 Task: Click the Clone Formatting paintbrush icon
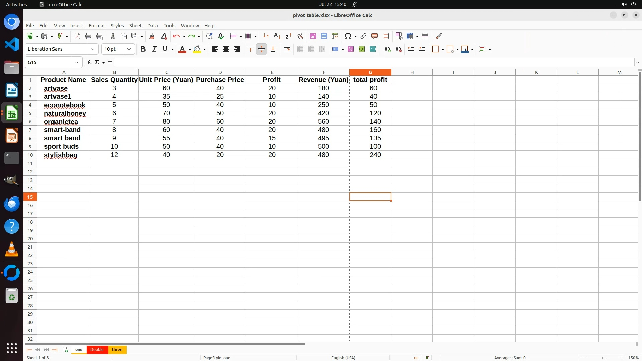coord(152,36)
